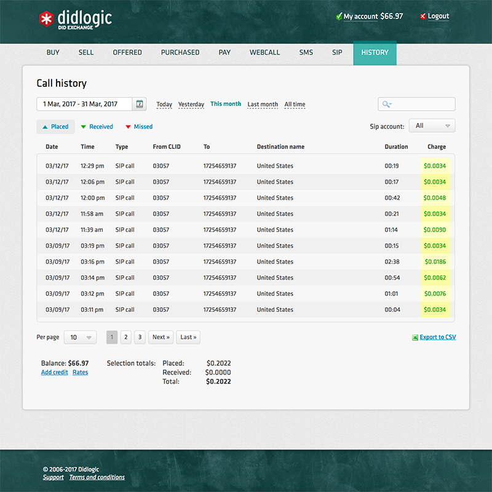Screen dimensions: 492x492
Task: Click the From CLID column header
Action: (167, 147)
